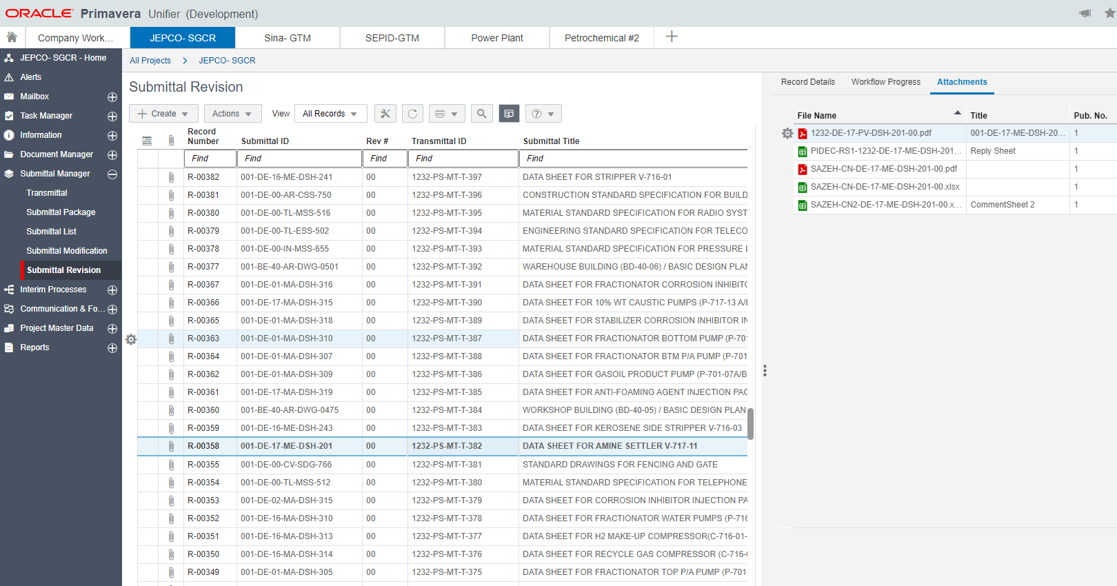
Task: Click the All Projects breadcrumb link
Action: tap(150, 61)
